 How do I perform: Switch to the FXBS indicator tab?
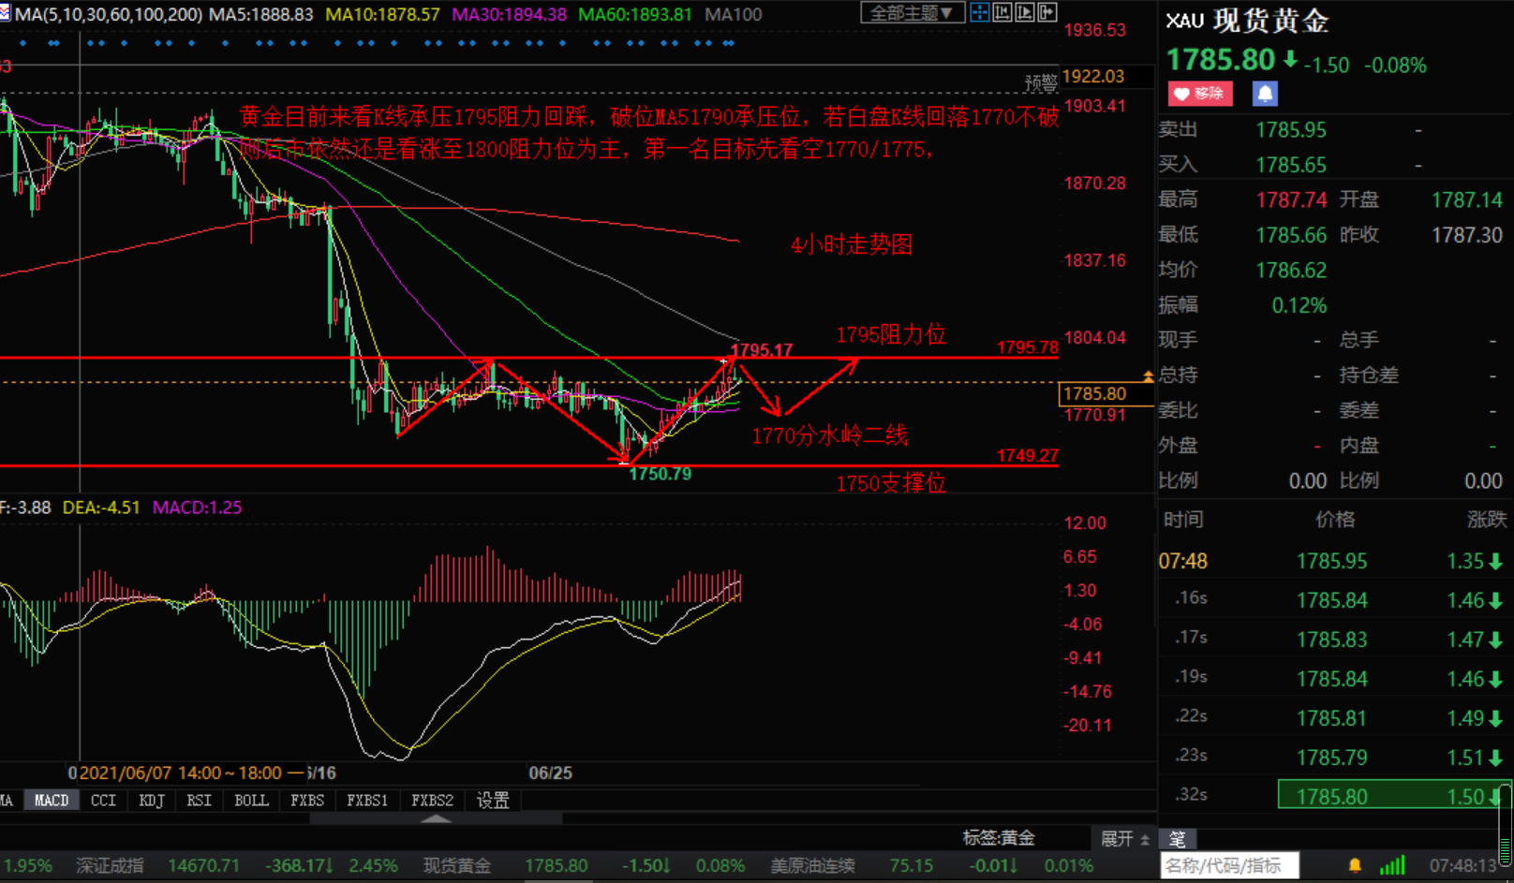click(x=307, y=801)
